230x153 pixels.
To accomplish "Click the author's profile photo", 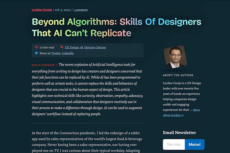I will (x=175, y=57).
